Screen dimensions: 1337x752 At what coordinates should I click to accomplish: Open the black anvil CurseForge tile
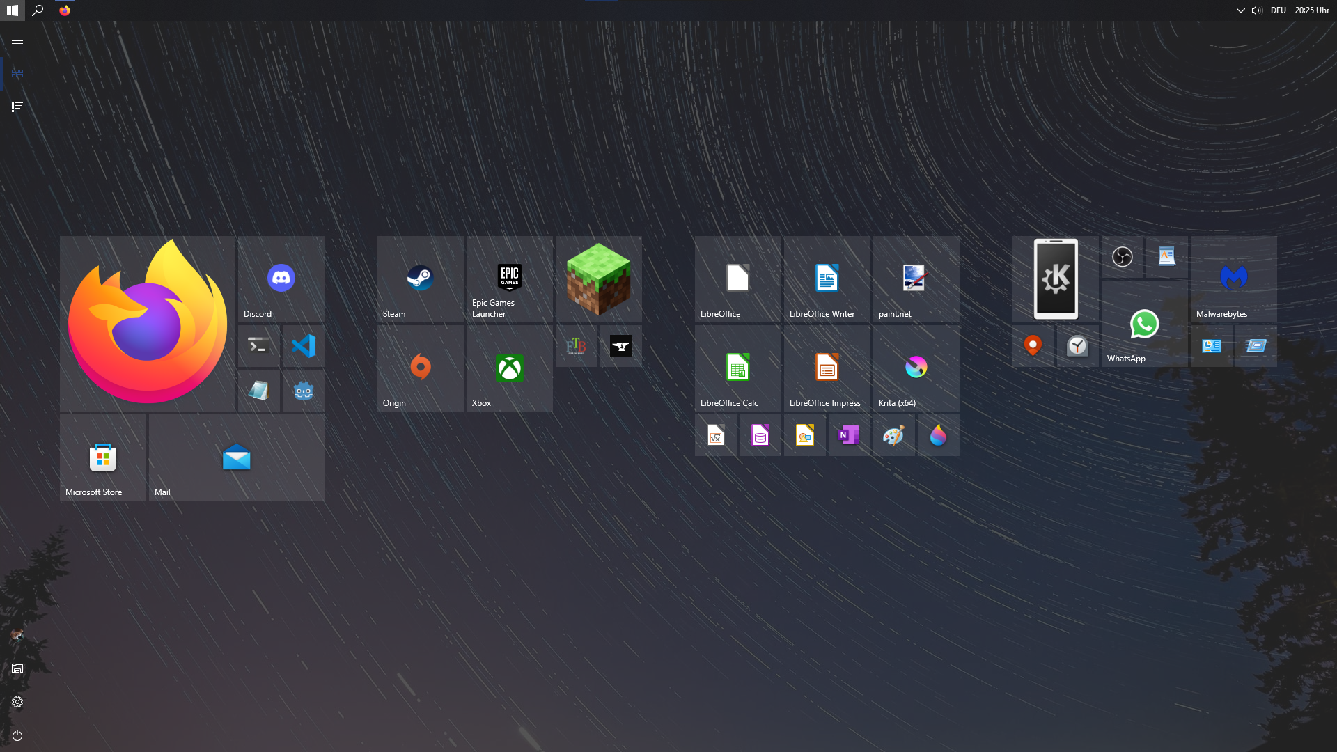tap(621, 346)
